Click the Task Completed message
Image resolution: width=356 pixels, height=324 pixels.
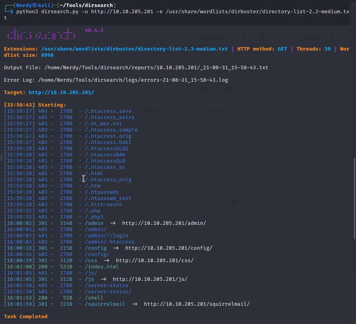26,316
